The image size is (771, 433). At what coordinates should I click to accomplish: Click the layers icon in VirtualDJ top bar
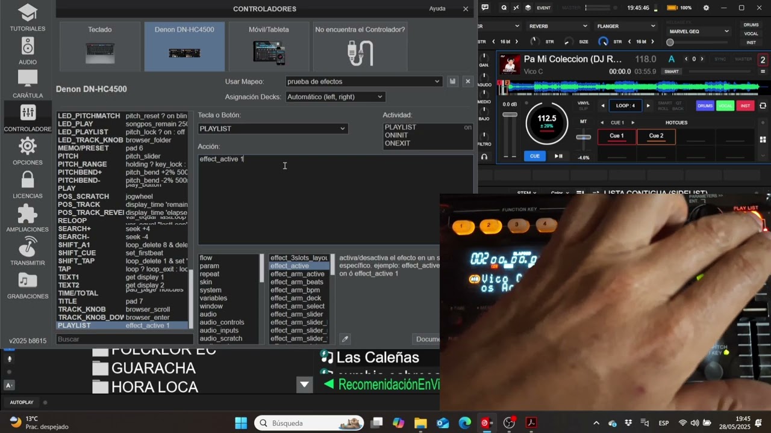[x=528, y=8]
